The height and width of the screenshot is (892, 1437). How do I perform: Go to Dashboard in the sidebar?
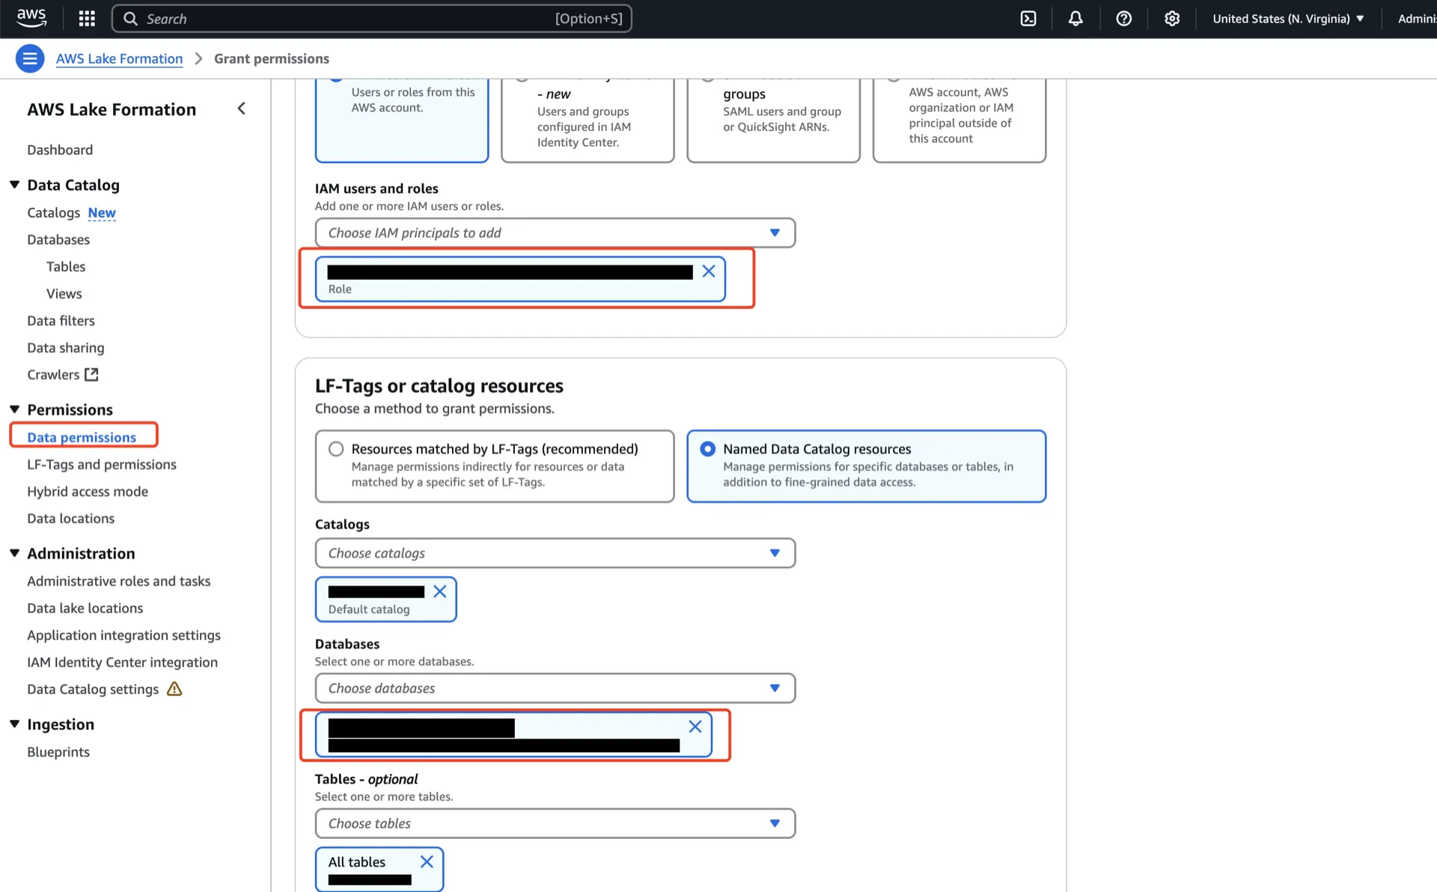[60, 150]
